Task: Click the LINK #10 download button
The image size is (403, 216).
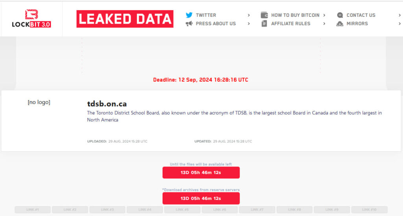Action: 369,210
